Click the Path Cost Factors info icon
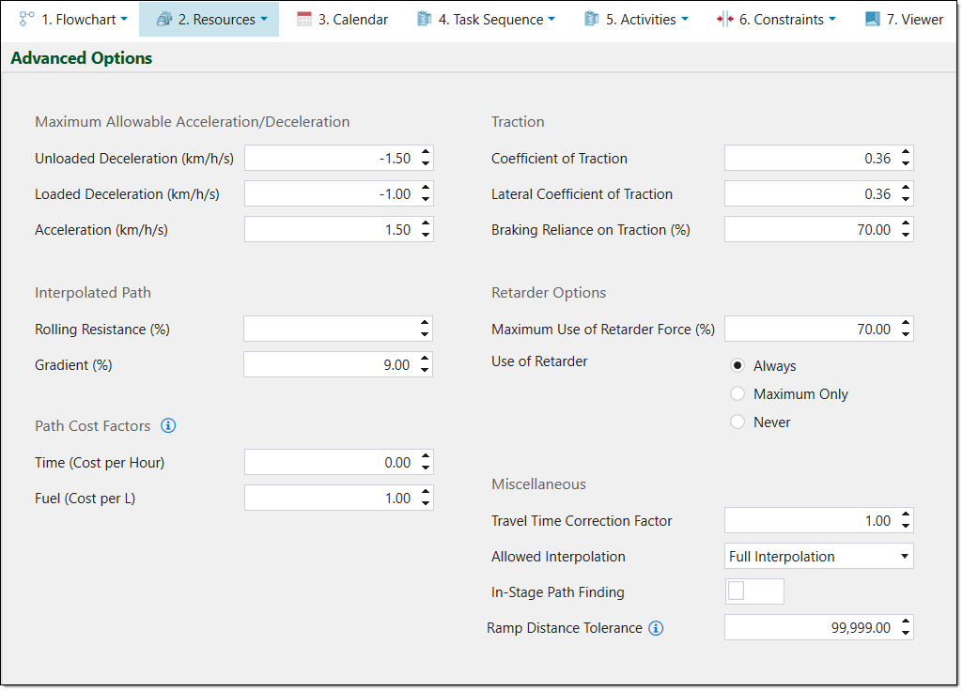 pyautogui.click(x=168, y=425)
